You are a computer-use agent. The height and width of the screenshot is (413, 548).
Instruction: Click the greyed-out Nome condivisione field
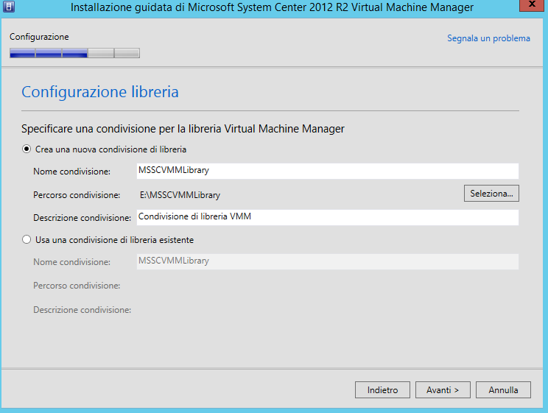[328, 261]
